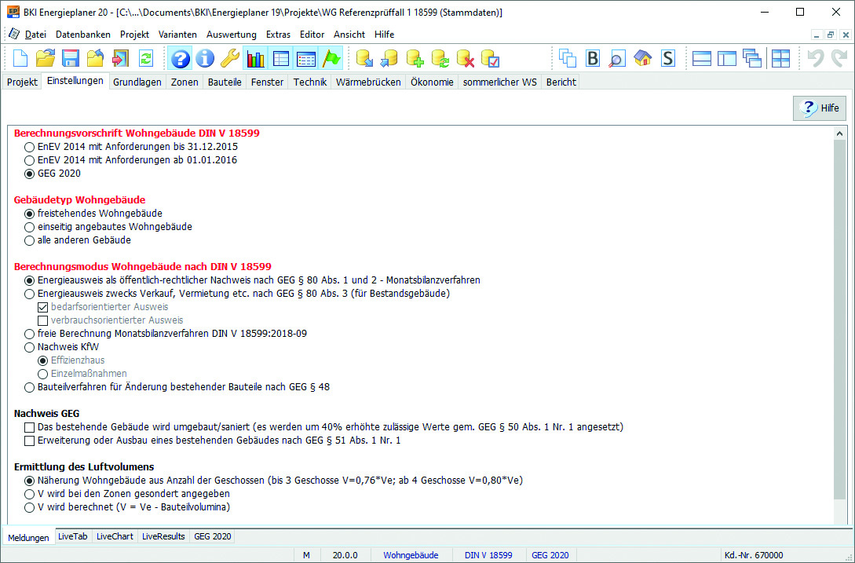Click the vertical scrollbar of settings panel
The height and width of the screenshot is (563, 855).
click(841, 314)
